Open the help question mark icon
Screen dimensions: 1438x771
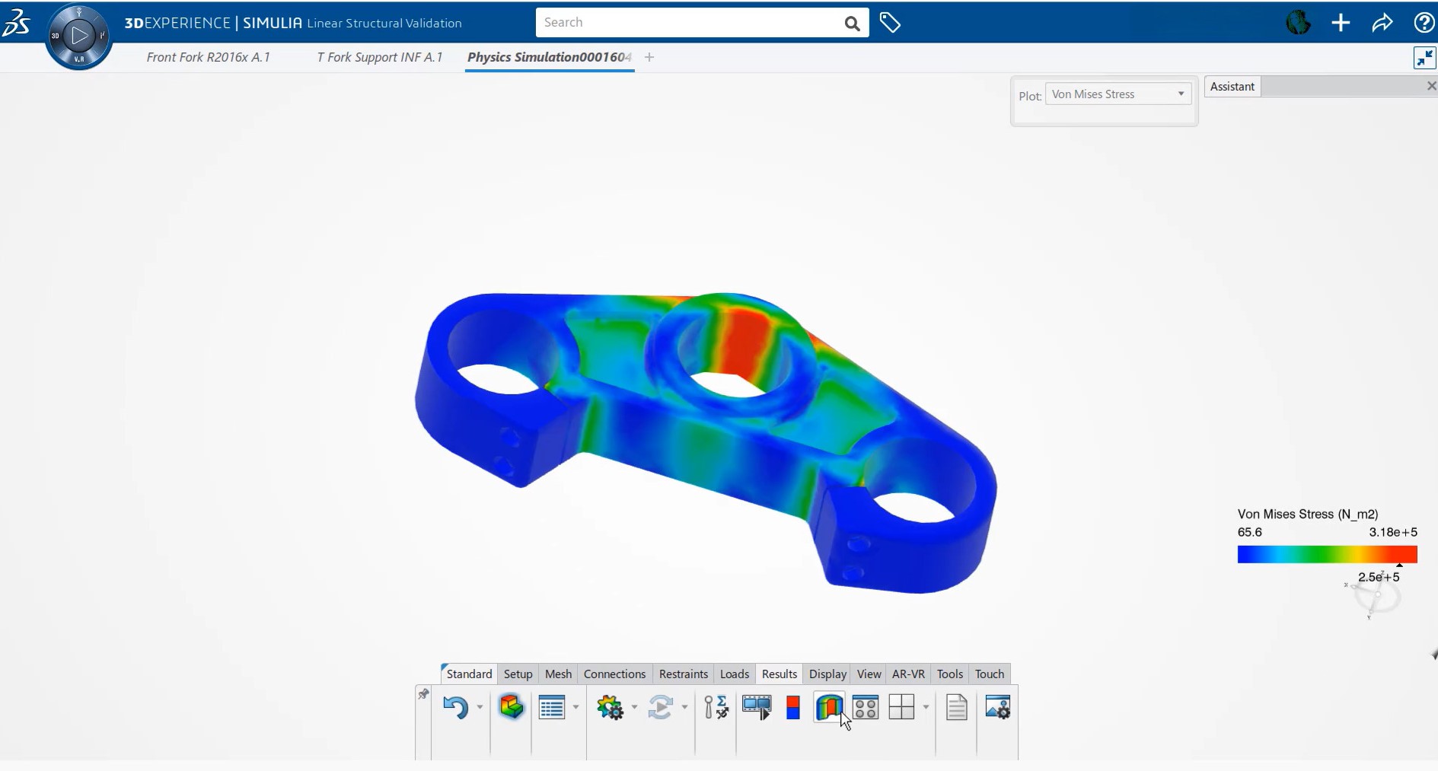[1424, 23]
